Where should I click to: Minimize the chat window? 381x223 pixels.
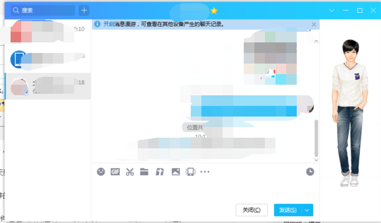pyautogui.click(x=346, y=11)
